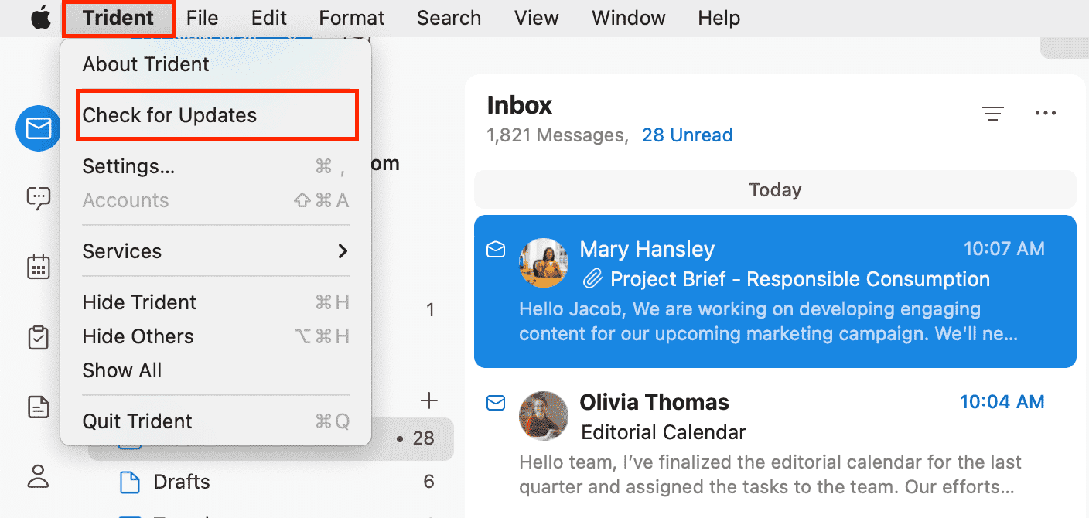The image size is (1089, 518).
Task: Choose Check for Updates
Action: point(217,115)
